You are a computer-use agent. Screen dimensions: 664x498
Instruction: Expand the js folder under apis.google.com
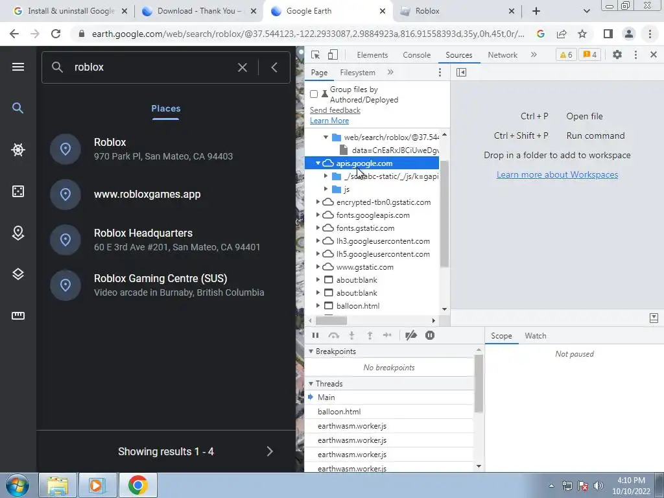[326, 189]
